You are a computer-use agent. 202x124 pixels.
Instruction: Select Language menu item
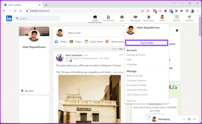point(132,64)
